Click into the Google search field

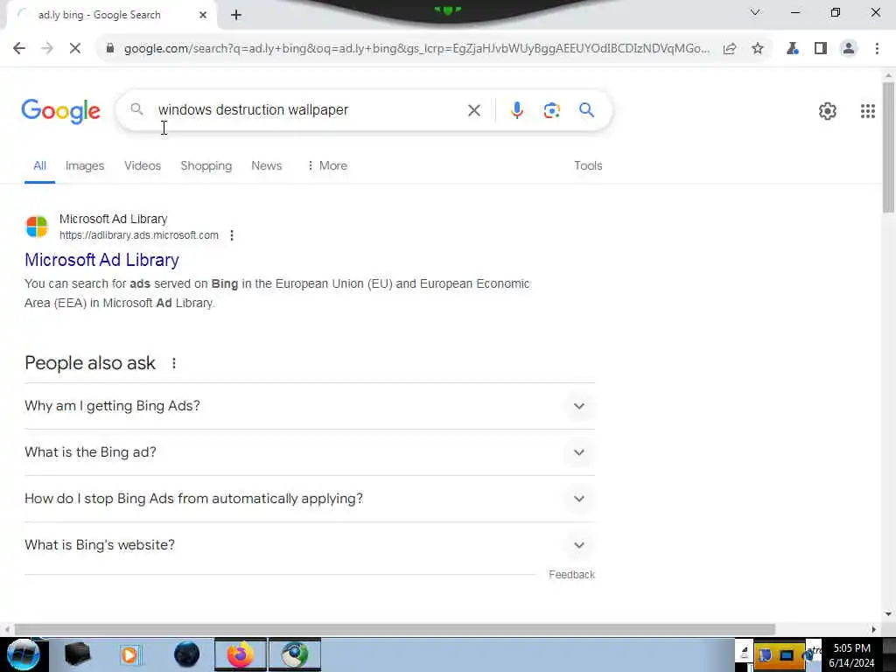(x=309, y=109)
